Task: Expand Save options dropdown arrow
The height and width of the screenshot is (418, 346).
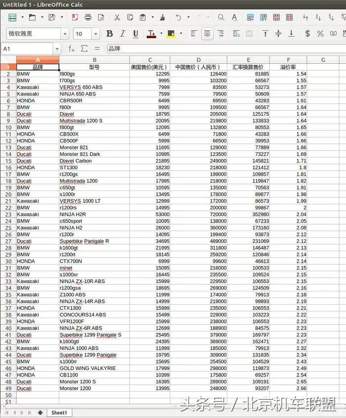Action: coord(62,18)
